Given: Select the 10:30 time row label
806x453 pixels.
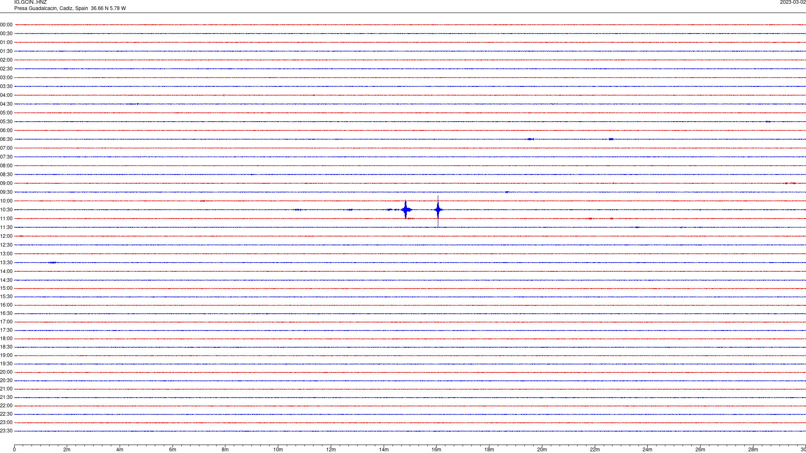Looking at the screenshot, I should tap(6, 210).
